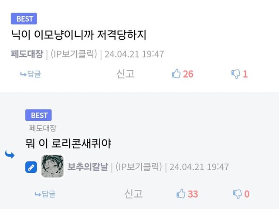Viewport: 279px width, 209px height.
Task: Click 신고 on the 보추의칼날 reply
Action: (133, 193)
